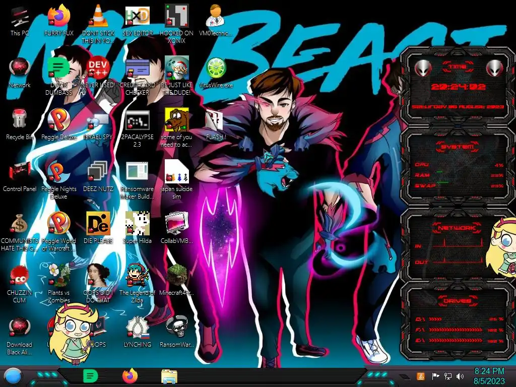The width and height of the screenshot is (516, 387).
Task: Click the red widget clock reading 20:24
Action: pos(459,87)
